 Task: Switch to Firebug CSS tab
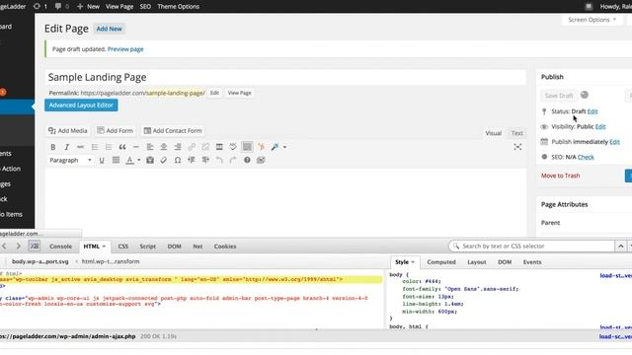(x=122, y=247)
